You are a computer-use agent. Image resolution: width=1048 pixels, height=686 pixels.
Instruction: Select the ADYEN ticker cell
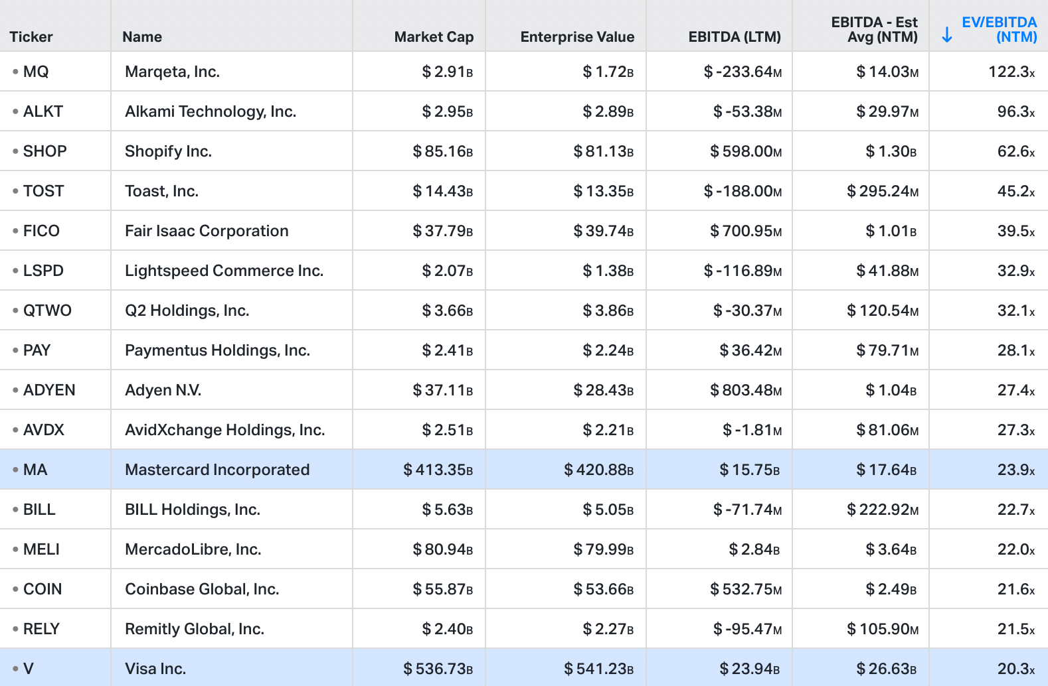pos(55,390)
